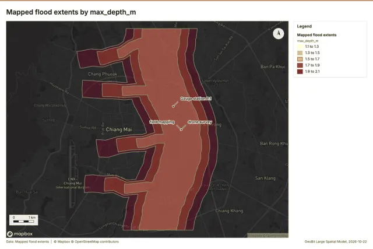The height and width of the screenshot is (249, 373).
Task: Click the field mapping label
Action: coord(162,122)
